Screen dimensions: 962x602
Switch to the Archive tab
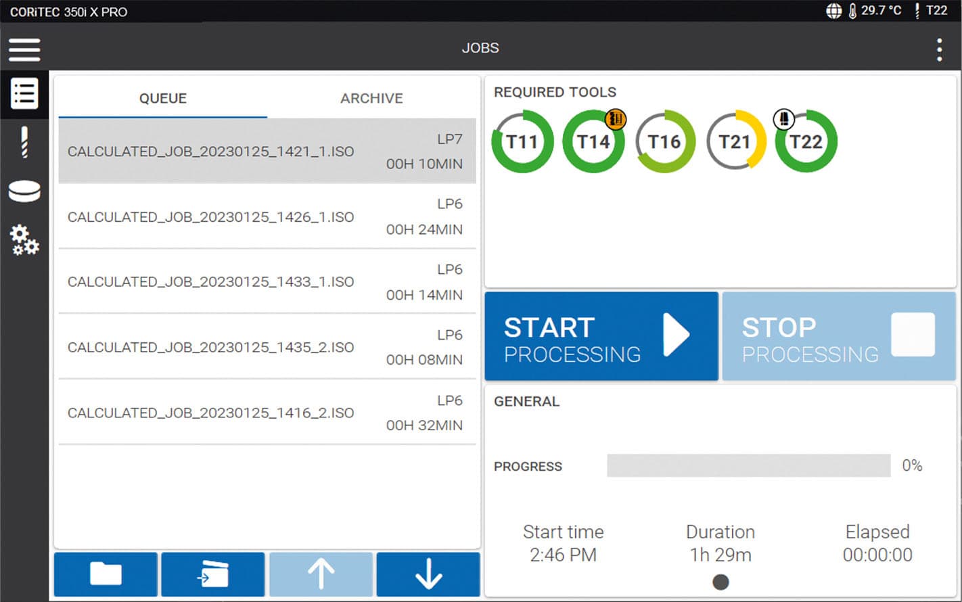point(371,99)
